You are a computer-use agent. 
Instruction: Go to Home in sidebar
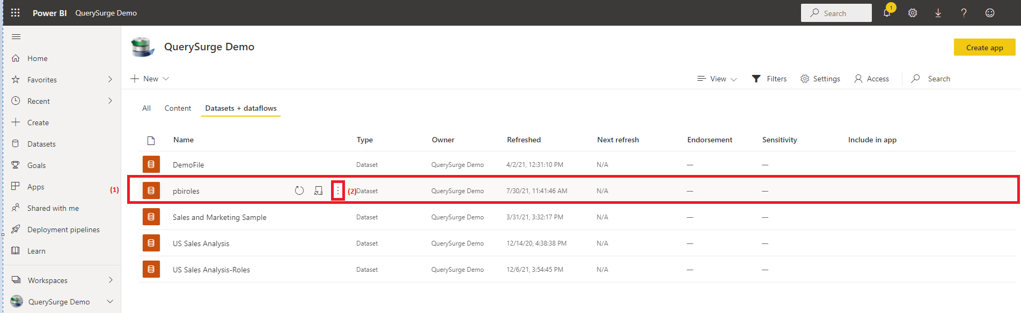pos(38,58)
